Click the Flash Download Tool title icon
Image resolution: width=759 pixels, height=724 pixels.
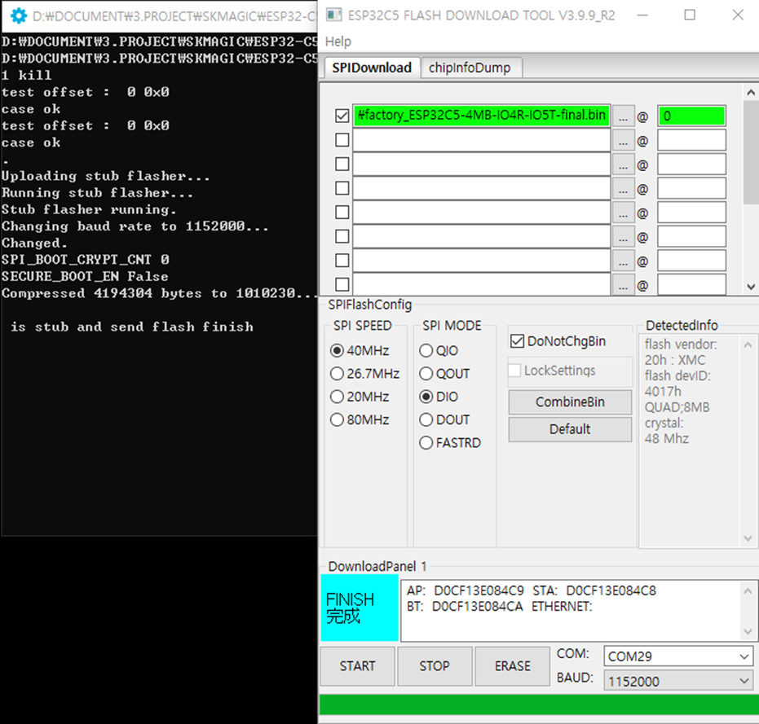coord(333,15)
